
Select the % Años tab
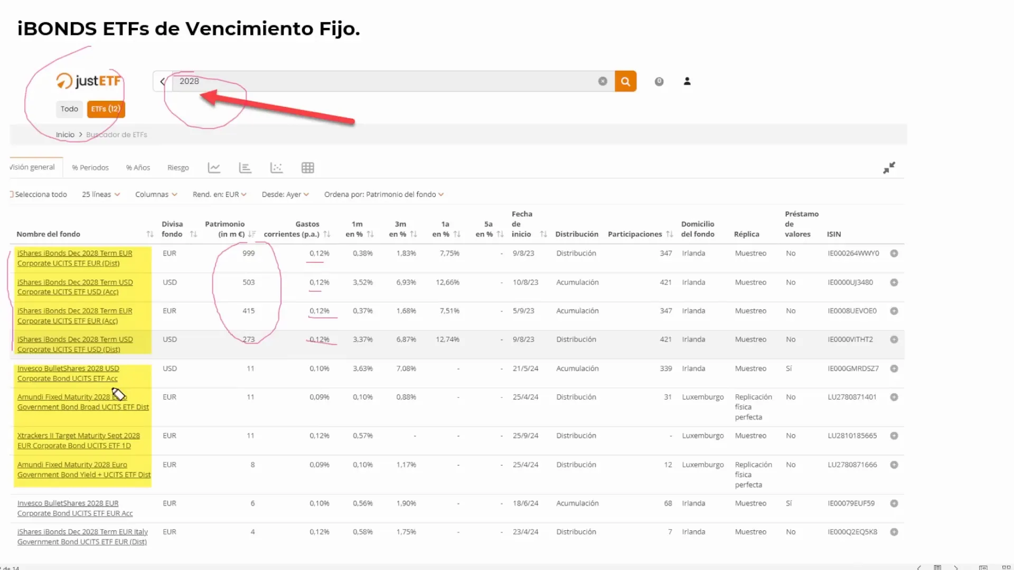pos(138,168)
